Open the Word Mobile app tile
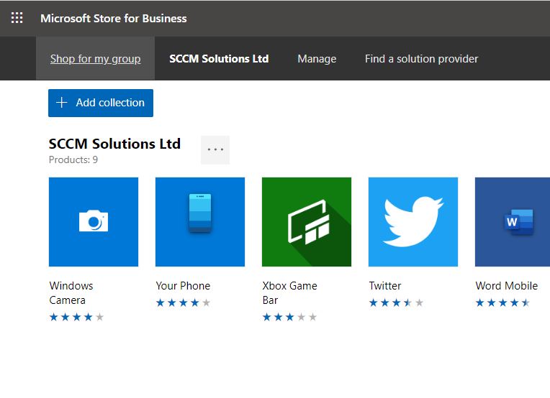The image size is (550, 398). 513,222
